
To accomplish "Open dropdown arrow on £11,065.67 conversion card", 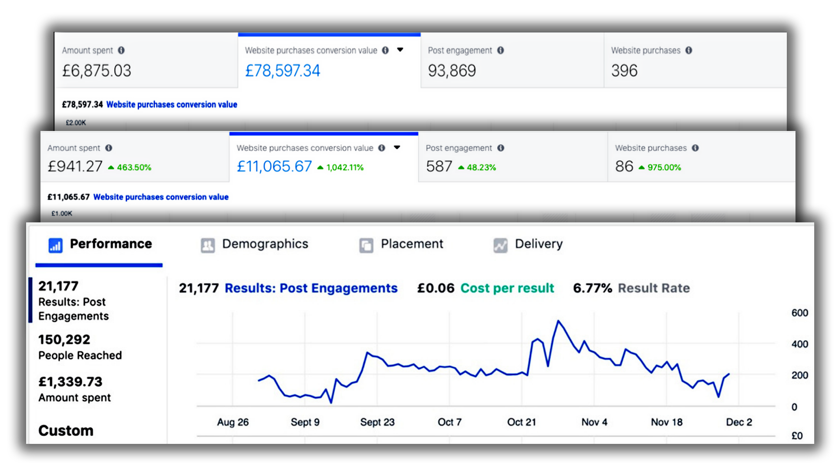I will 397,148.
